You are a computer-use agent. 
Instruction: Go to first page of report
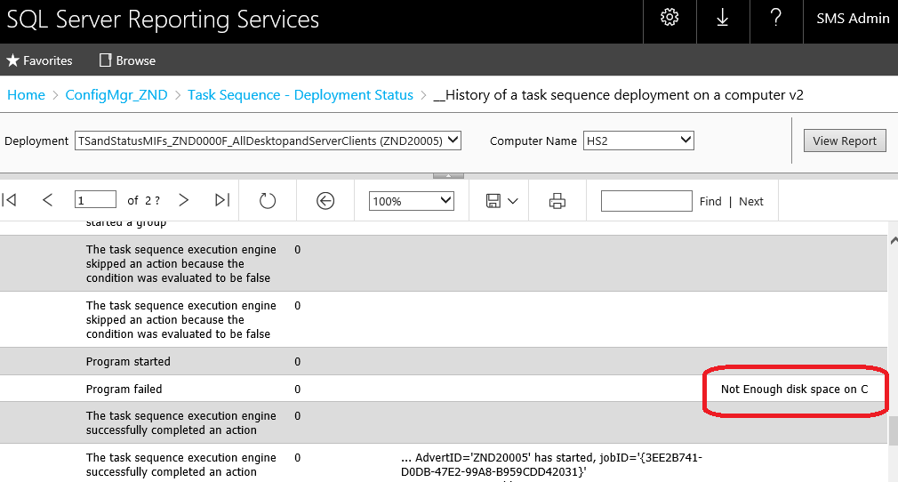click(10, 201)
